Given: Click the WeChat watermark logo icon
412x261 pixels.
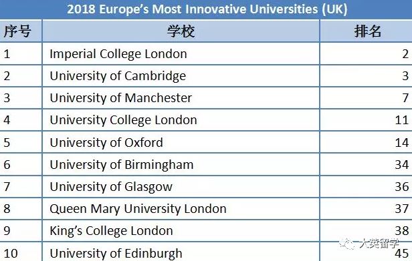Looking at the screenshot, I should click(347, 244).
